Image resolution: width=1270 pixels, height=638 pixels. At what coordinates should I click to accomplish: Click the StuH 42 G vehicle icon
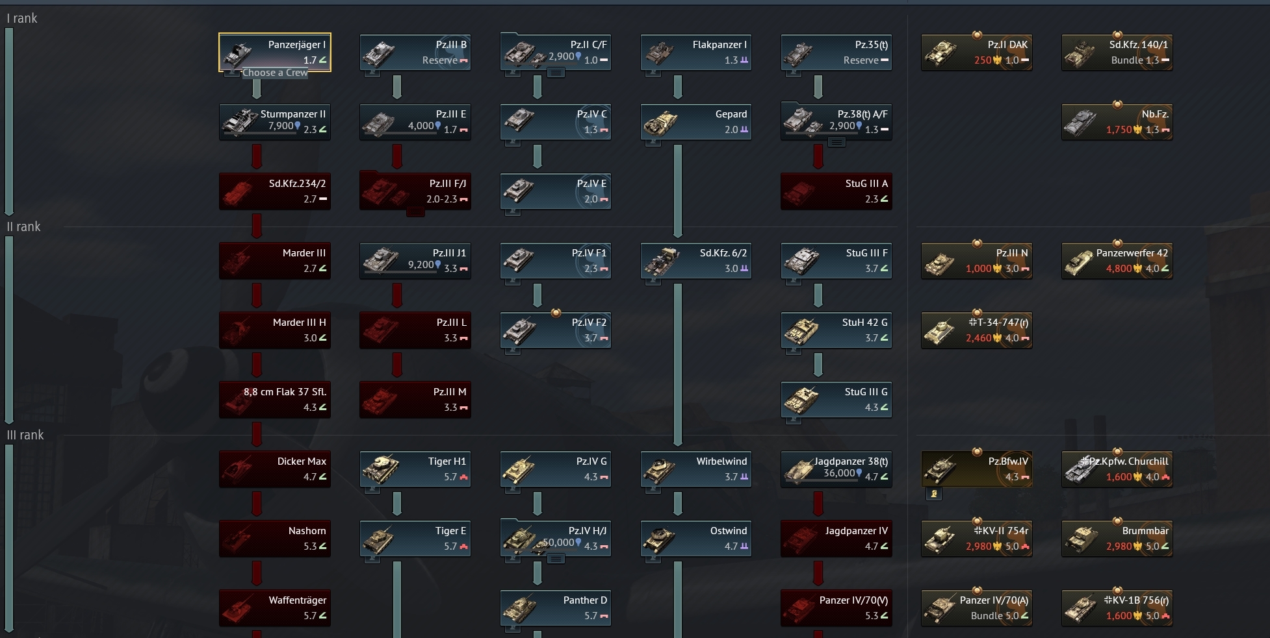(x=801, y=331)
